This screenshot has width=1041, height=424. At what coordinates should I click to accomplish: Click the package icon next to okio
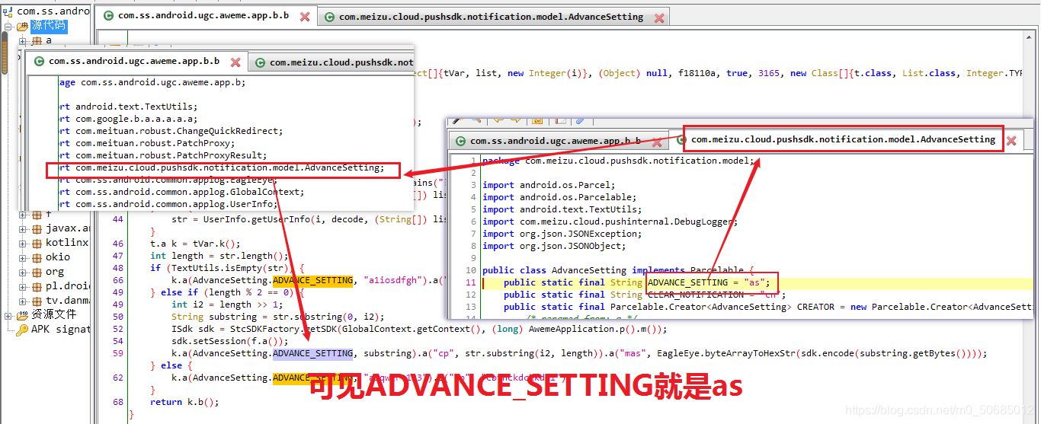pos(36,257)
